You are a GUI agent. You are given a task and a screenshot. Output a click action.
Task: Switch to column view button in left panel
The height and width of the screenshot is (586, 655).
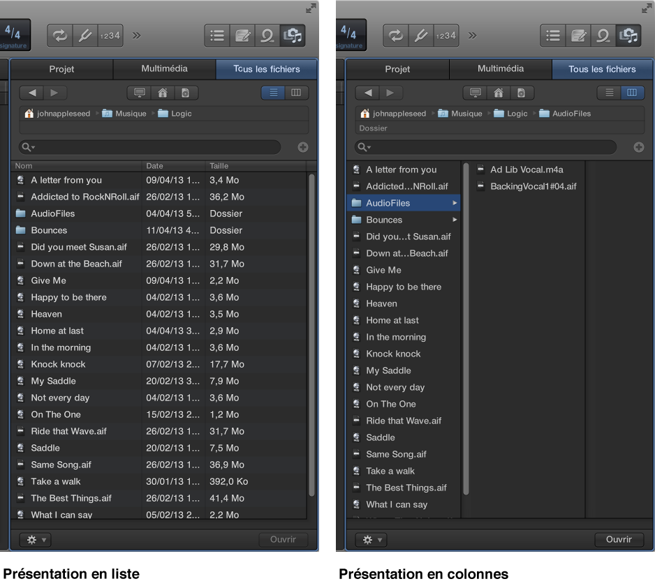[x=296, y=93]
